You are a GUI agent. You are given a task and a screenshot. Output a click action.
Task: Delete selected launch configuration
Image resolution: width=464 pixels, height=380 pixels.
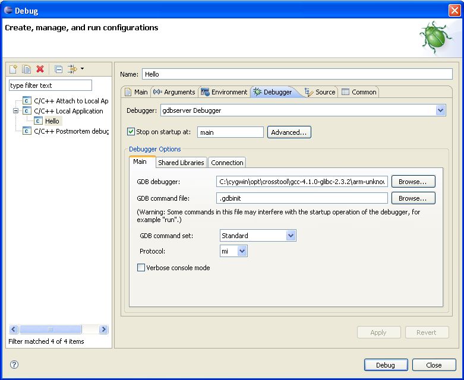click(x=40, y=69)
